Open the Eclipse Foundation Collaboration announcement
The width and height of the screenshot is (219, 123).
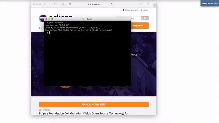tap(83, 113)
